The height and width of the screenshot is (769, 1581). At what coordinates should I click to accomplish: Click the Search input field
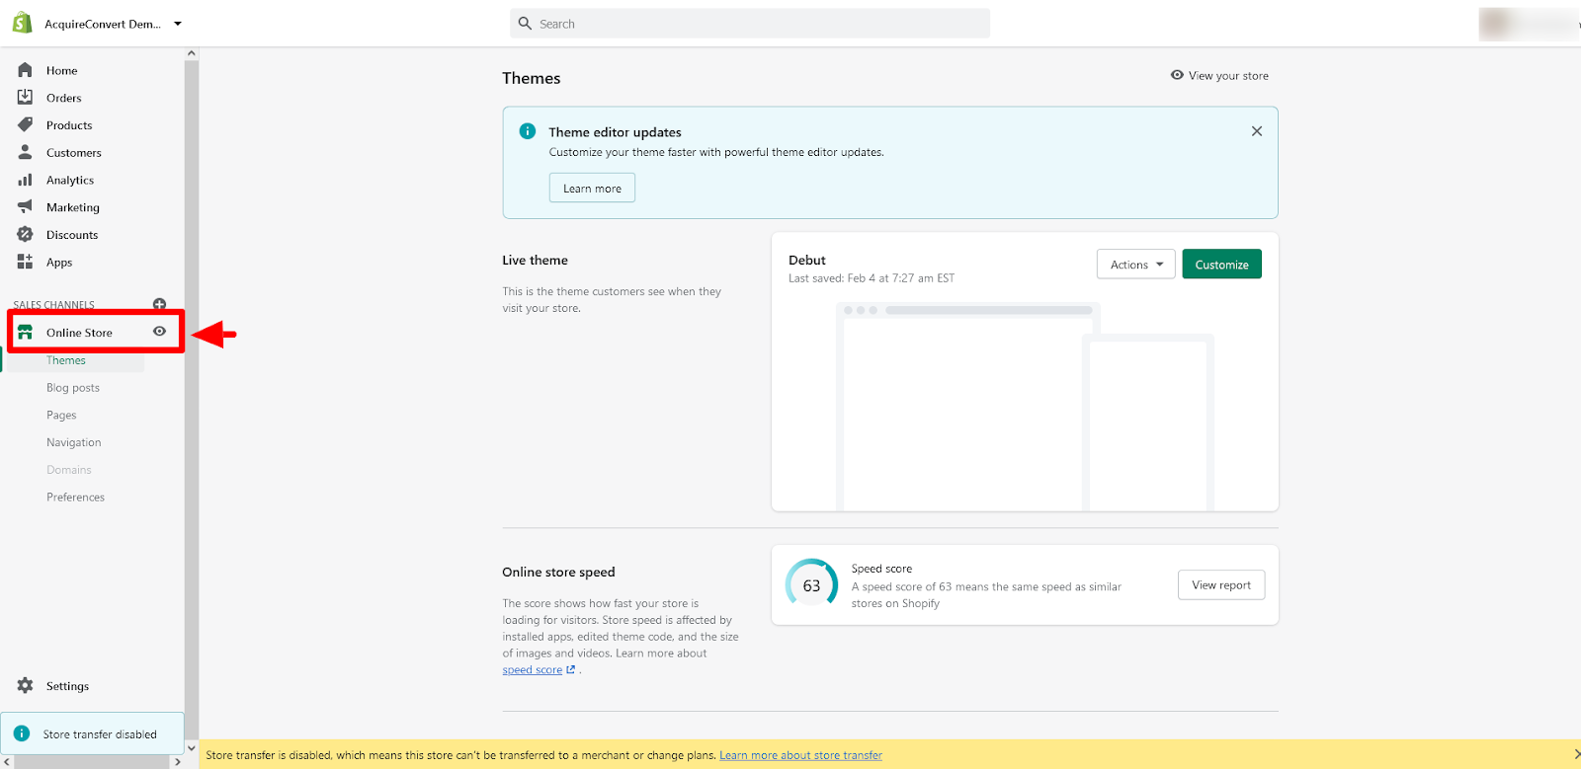[751, 24]
